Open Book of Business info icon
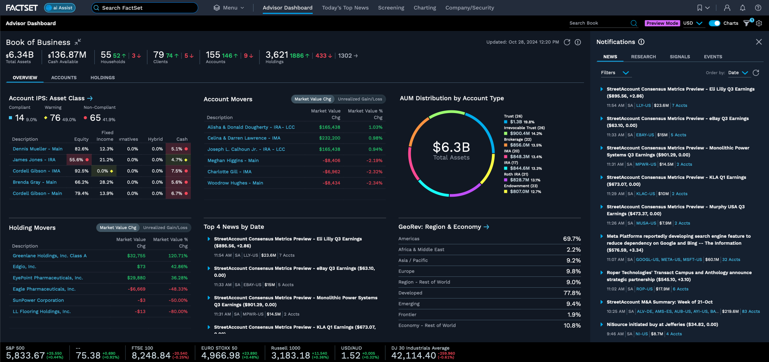The height and width of the screenshot is (362, 769). tap(578, 42)
